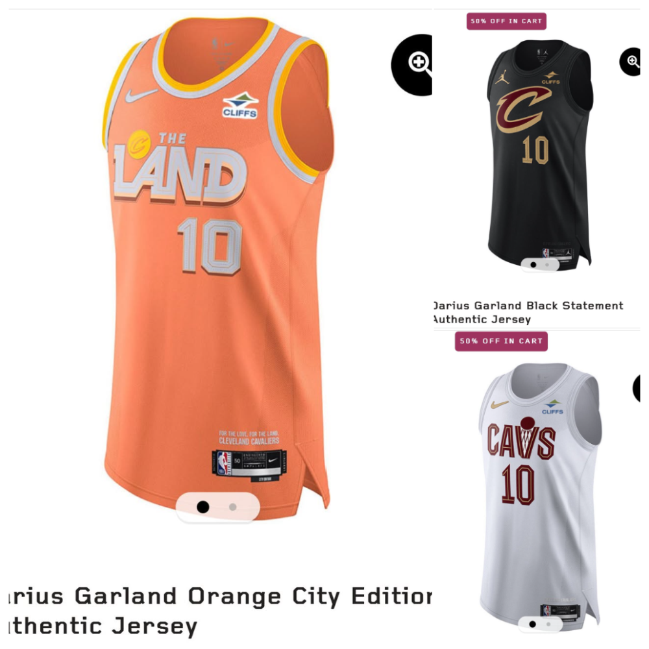Click the partial zoom icon on white jersey
Viewport: 649px width, 649px height.
[637, 387]
